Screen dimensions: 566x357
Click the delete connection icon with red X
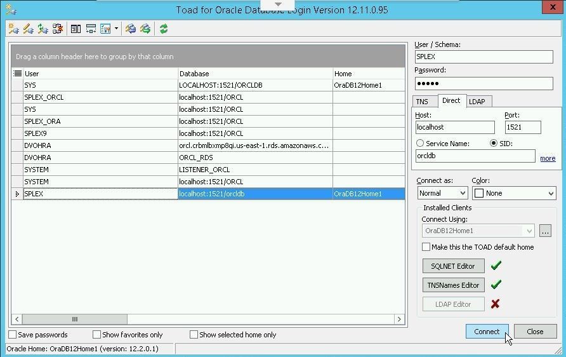point(58,29)
